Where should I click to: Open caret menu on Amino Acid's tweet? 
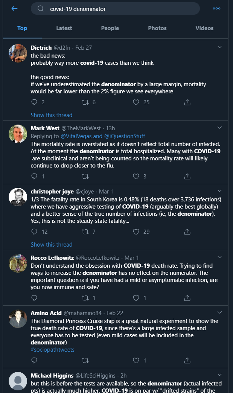coord(220,312)
